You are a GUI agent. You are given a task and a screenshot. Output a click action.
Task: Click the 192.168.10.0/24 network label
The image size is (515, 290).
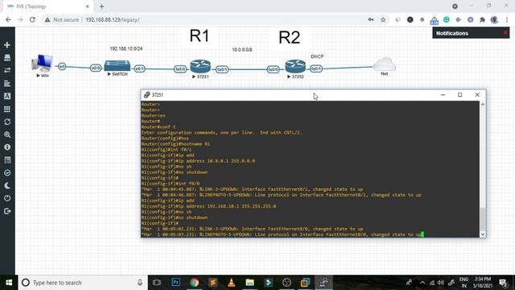[x=126, y=48]
